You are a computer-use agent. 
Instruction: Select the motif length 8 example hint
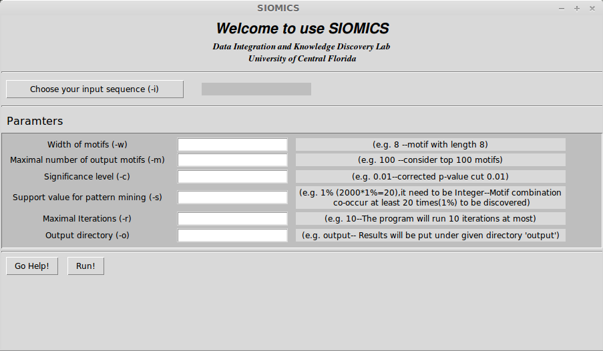point(430,145)
